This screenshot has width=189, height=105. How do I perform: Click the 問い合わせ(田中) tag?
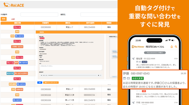pyautogui.click(x=21, y=73)
